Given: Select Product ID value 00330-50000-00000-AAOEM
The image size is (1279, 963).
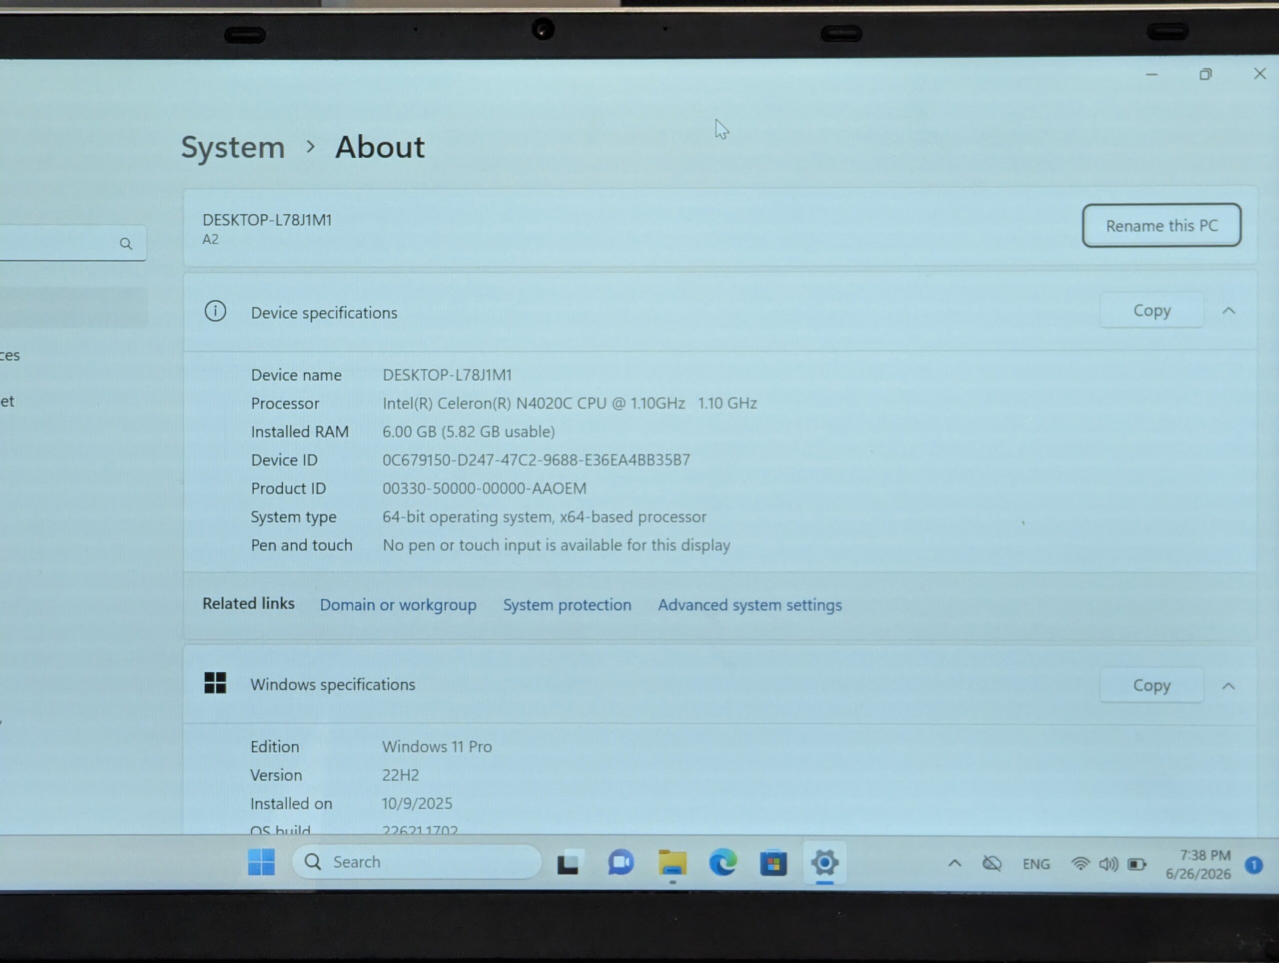Looking at the screenshot, I should tap(484, 488).
